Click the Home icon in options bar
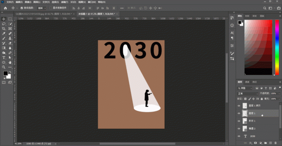282x146 pixels. click(5, 8)
